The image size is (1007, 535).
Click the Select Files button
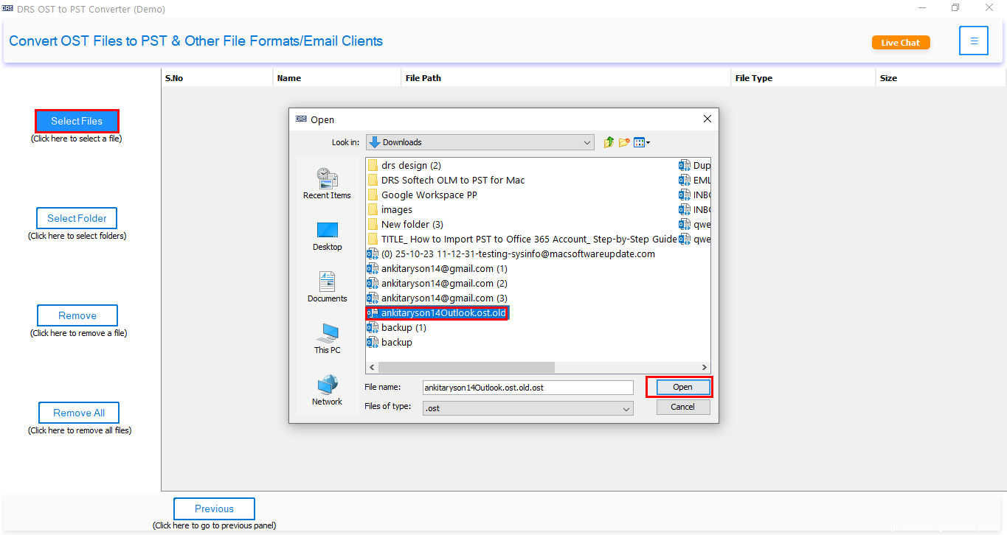coord(77,121)
